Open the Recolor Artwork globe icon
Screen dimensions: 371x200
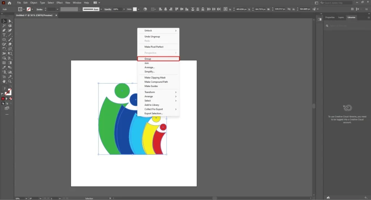(x=145, y=9)
